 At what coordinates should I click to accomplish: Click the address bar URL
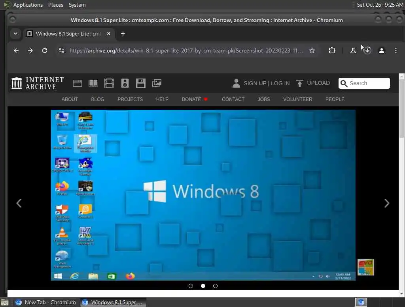tap(186, 51)
